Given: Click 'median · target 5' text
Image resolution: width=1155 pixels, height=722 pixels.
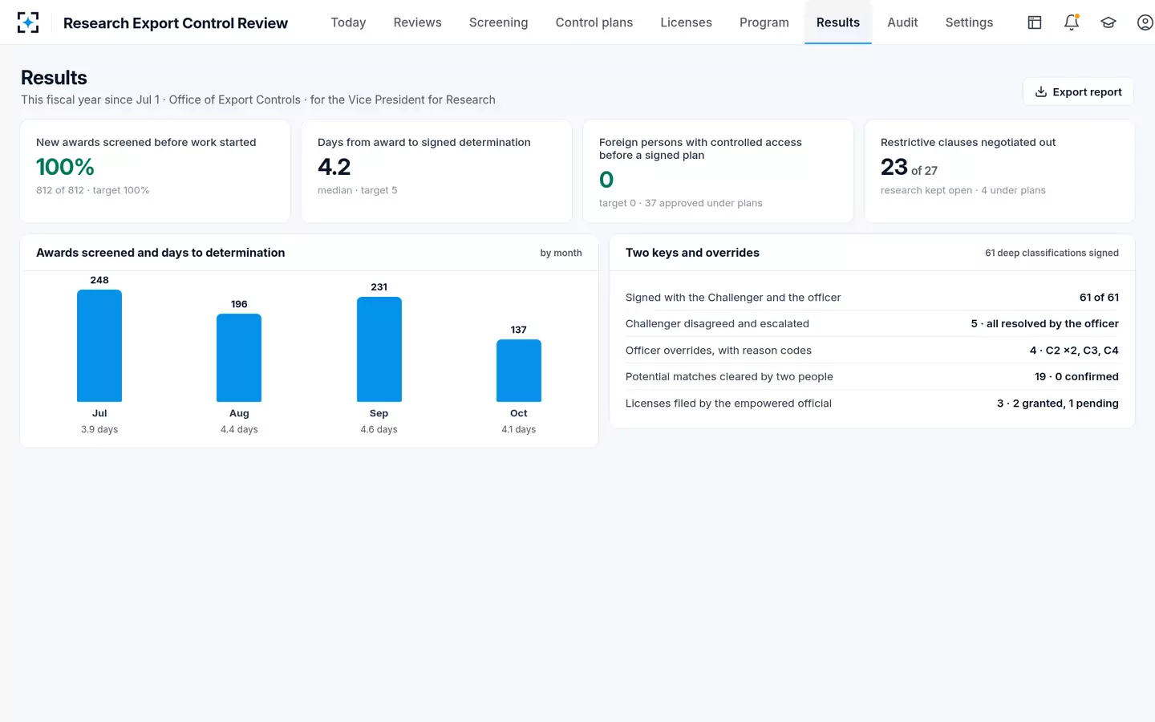Looking at the screenshot, I should pos(358,190).
